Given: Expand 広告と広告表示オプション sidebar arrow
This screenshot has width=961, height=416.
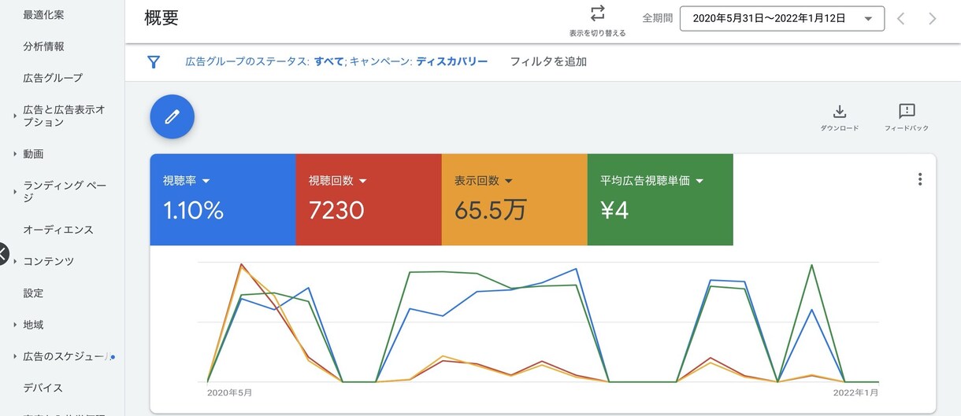Looking at the screenshot, I should point(15,116).
